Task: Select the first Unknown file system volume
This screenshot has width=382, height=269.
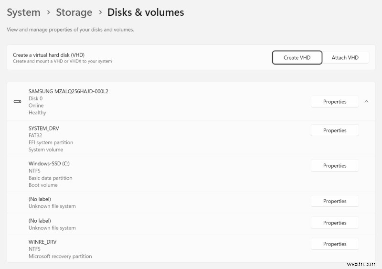Action: (x=191, y=203)
